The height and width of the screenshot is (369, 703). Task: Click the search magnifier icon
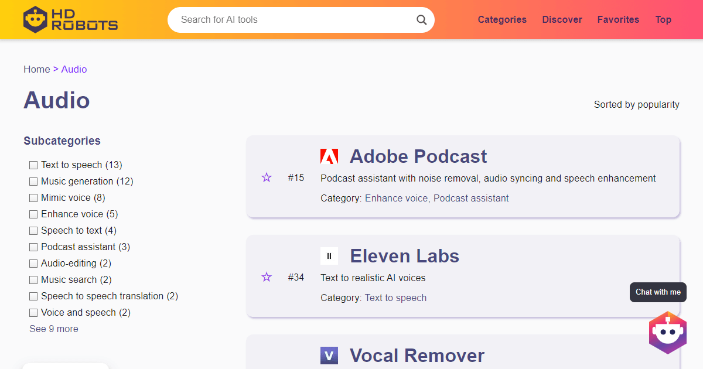421,19
